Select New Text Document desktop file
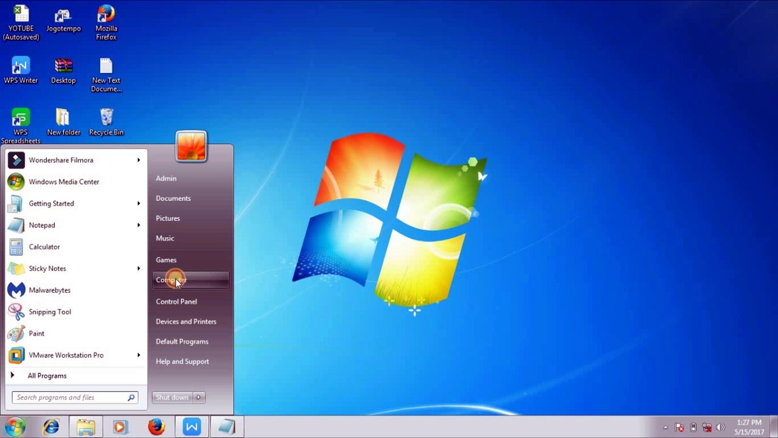 coord(106,75)
